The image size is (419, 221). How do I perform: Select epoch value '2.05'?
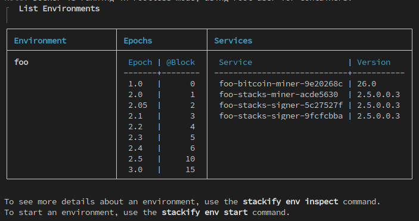pyautogui.click(x=138, y=105)
